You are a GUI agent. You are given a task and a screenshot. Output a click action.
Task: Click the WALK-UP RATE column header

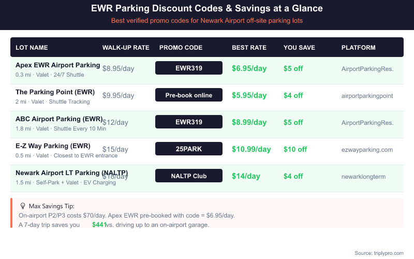(126, 48)
